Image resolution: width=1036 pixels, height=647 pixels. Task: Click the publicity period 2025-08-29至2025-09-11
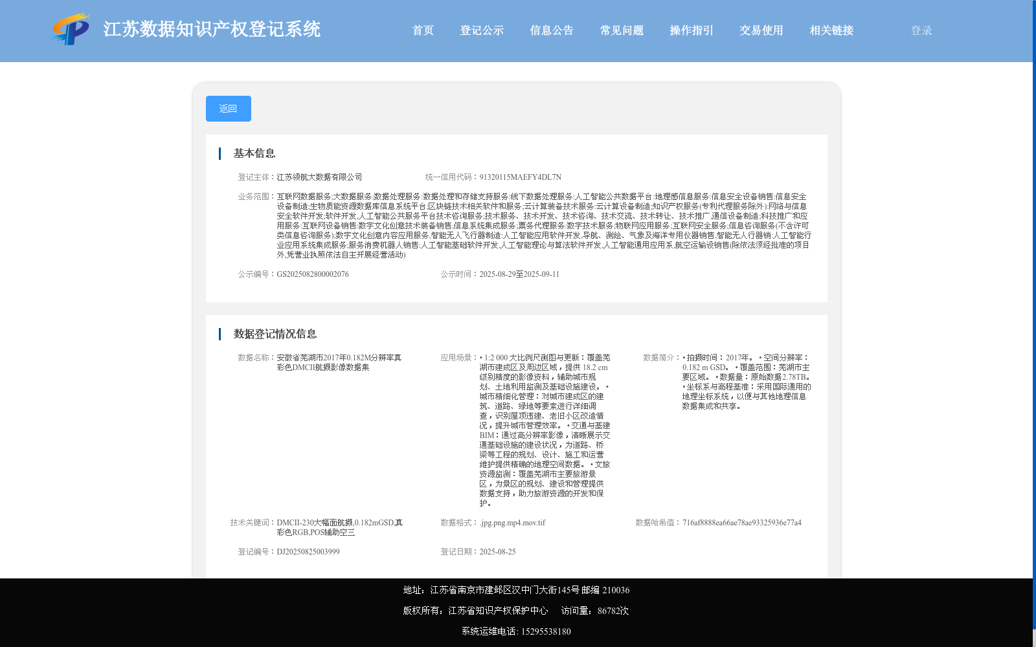519,274
